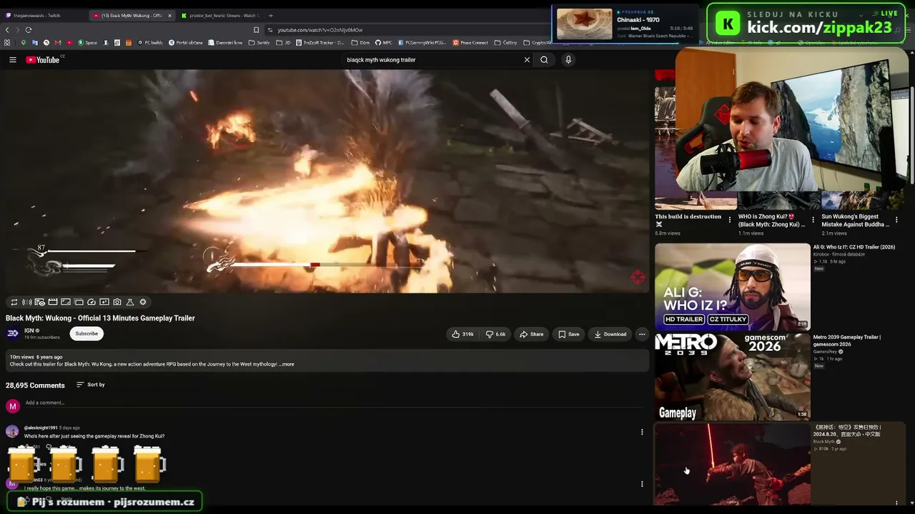
Task: Expand the 'Dům' bookmark folder
Action: click(x=360, y=43)
